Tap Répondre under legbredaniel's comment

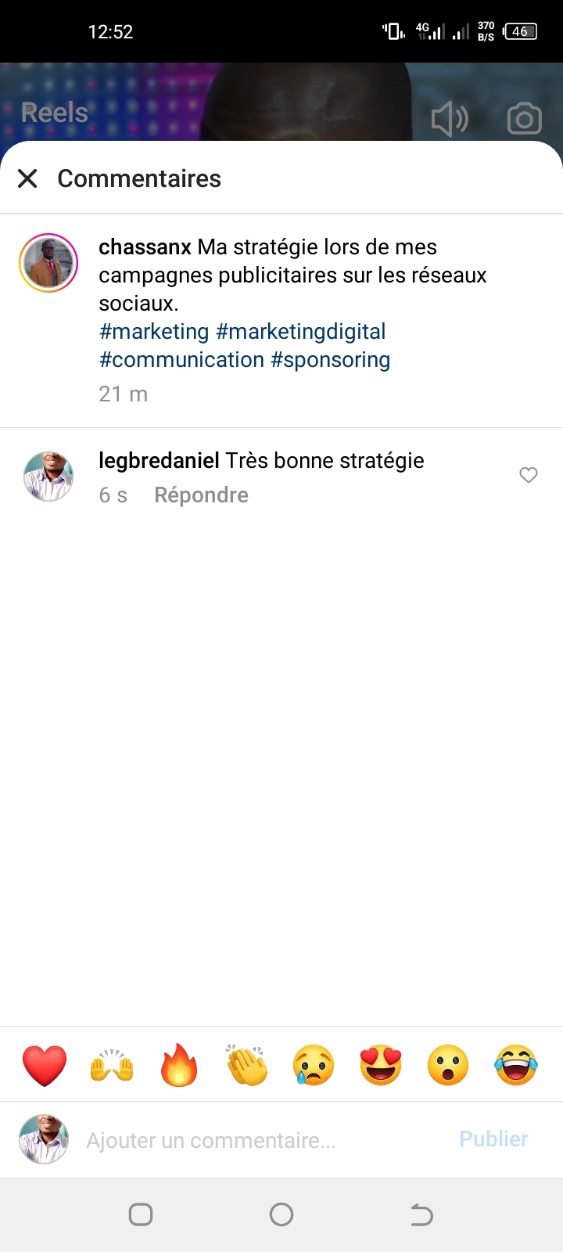pos(201,495)
